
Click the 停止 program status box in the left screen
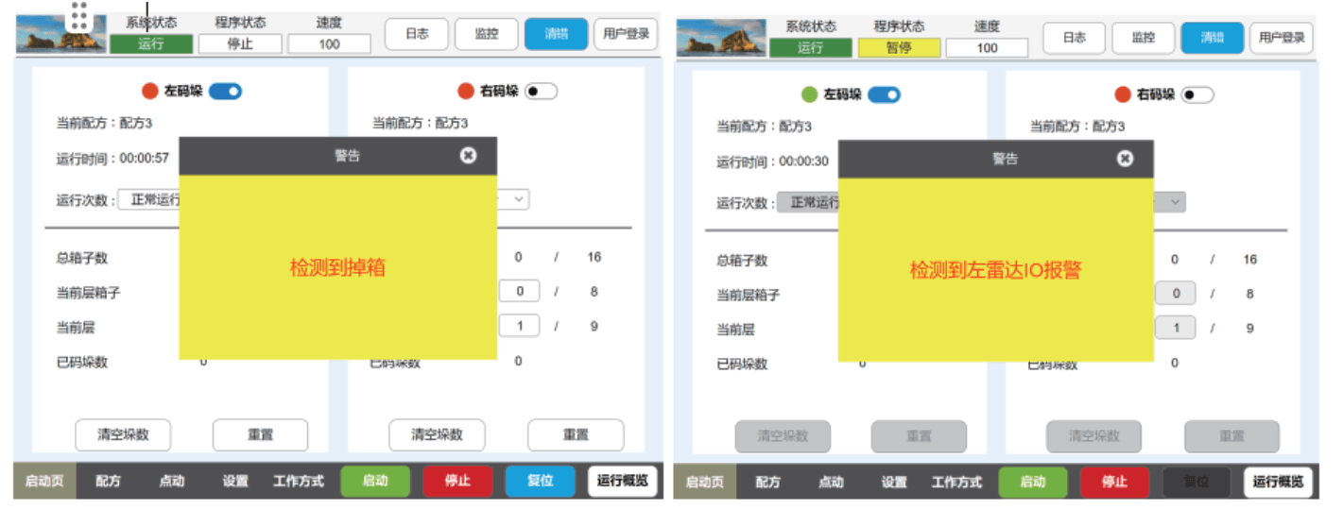click(240, 44)
